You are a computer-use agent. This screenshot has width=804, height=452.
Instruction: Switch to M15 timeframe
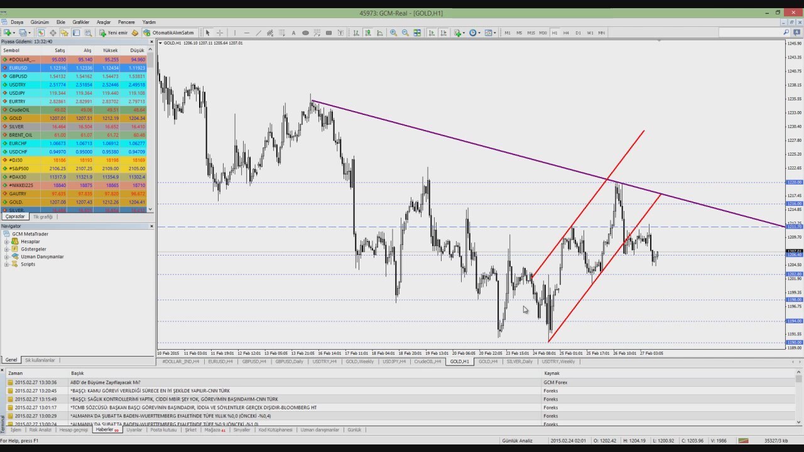pos(531,33)
